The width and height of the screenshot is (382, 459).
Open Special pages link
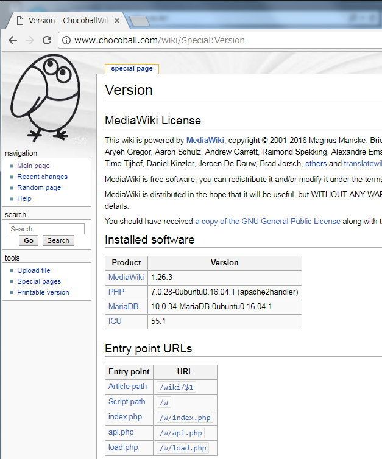(x=39, y=281)
